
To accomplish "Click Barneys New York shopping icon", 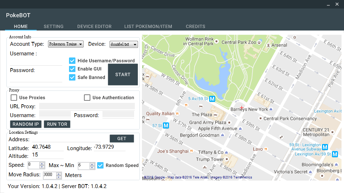I will pyautogui.click(x=271, y=109).
